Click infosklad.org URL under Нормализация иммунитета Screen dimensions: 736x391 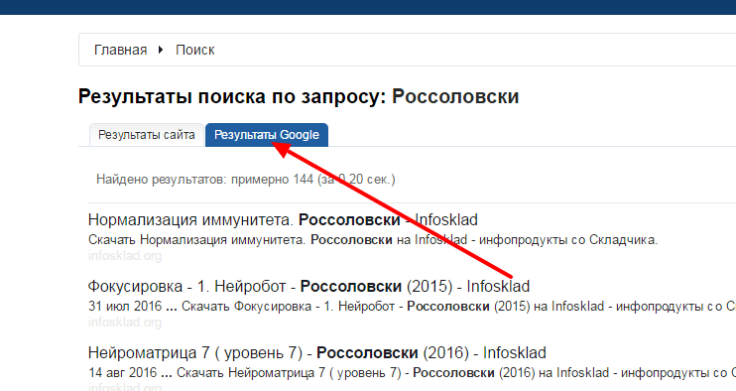[125, 256]
